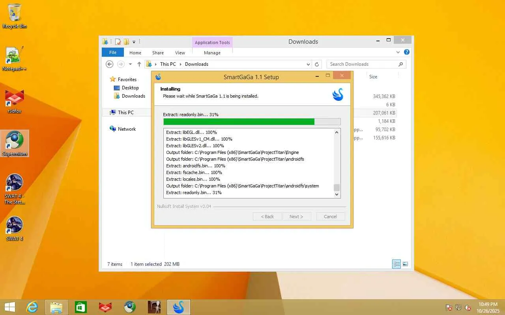Open Explorer Help question mark icon
The height and width of the screenshot is (315, 505).
(407, 52)
